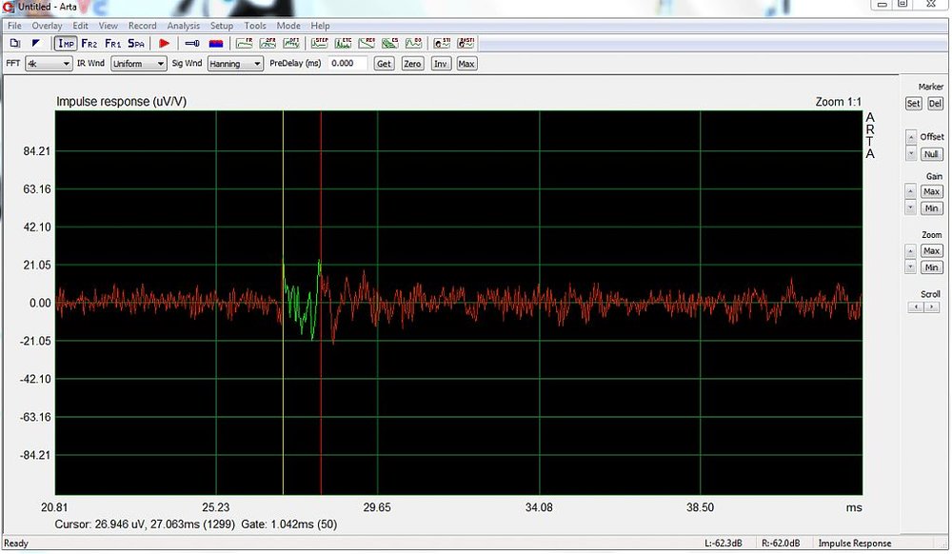Image resolution: width=952 pixels, height=554 pixels.
Task: Click the Gain Min button
Action: [x=931, y=208]
